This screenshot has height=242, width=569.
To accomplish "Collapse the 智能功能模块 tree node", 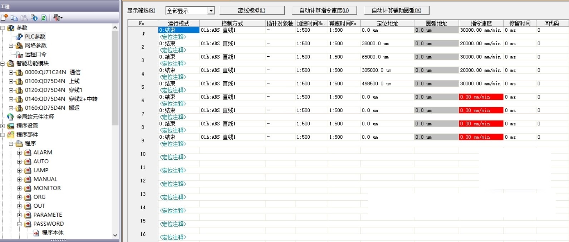I will [3, 63].
